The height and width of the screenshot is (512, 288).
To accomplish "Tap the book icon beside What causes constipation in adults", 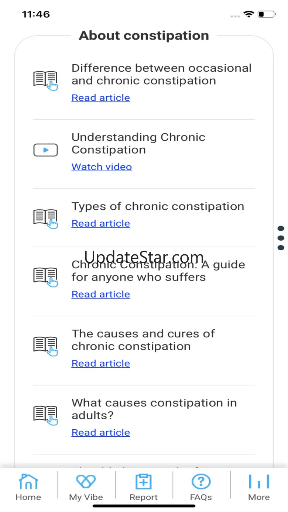I will pos(46,415).
